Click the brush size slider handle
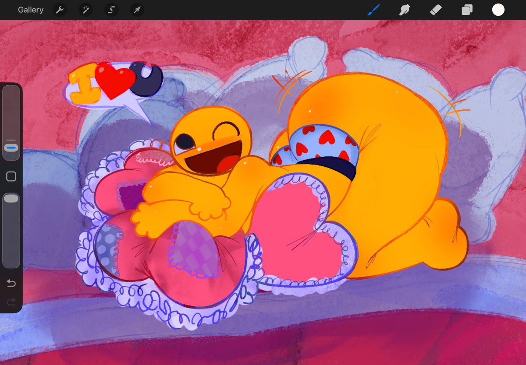The width and height of the screenshot is (526, 365). click(x=11, y=147)
